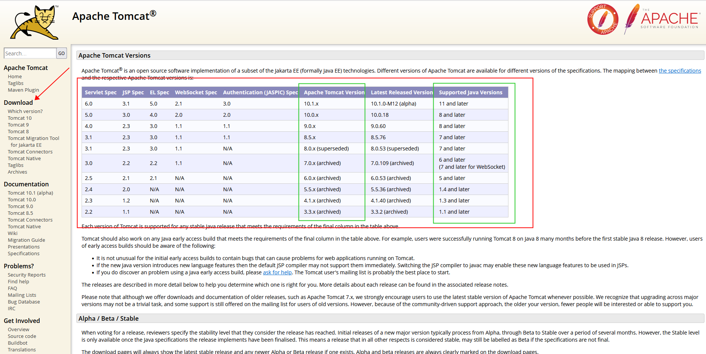Follow the 'ask for help' link

click(x=277, y=272)
